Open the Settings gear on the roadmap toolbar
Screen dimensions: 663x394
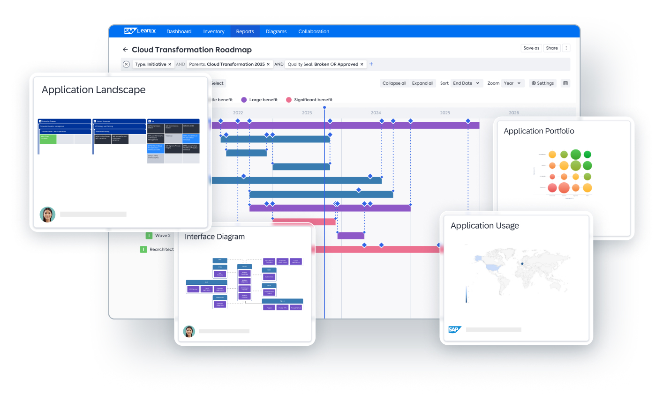(x=542, y=83)
